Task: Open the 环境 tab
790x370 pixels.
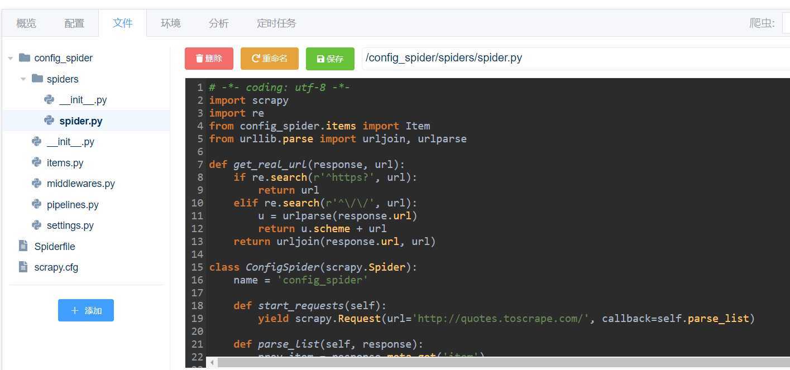Action: (x=170, y=23)
